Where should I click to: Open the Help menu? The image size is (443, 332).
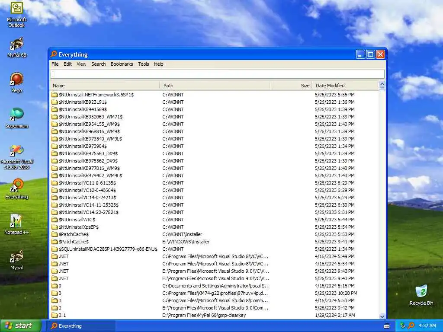(158, 64)
